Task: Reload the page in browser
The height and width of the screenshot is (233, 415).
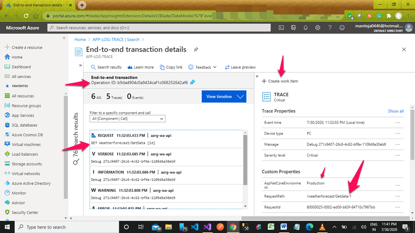Action: coord(26,16)
